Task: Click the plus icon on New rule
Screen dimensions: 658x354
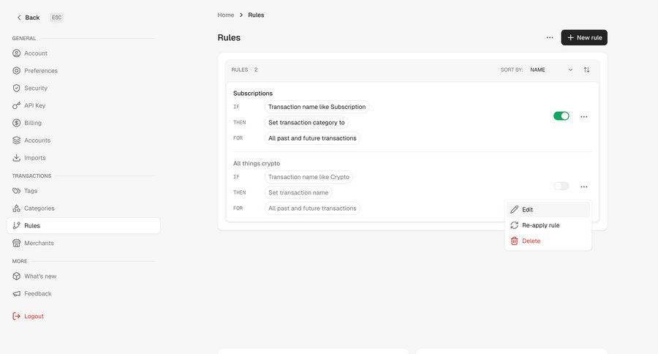Action: click(x=570, y=38)
